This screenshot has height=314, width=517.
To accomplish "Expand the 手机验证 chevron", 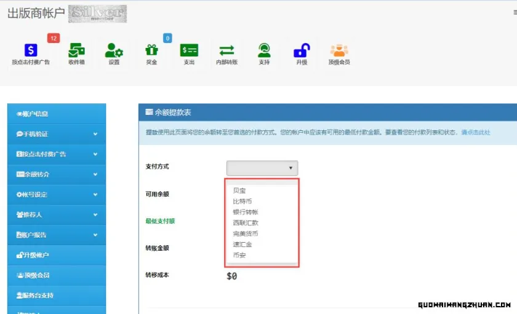I will point(95,134).
